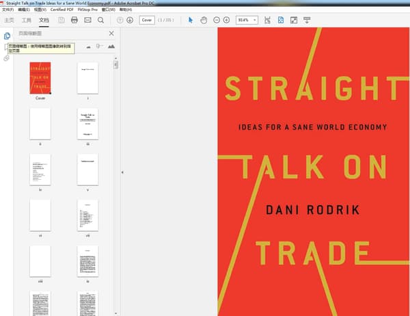Image resolution: width=410 pixels, height=316 pixels.
Task: Open search with magnifier icon
Action: coord(100,20)
